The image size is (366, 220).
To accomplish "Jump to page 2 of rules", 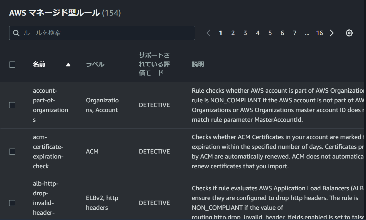I will tap(233, 33).
